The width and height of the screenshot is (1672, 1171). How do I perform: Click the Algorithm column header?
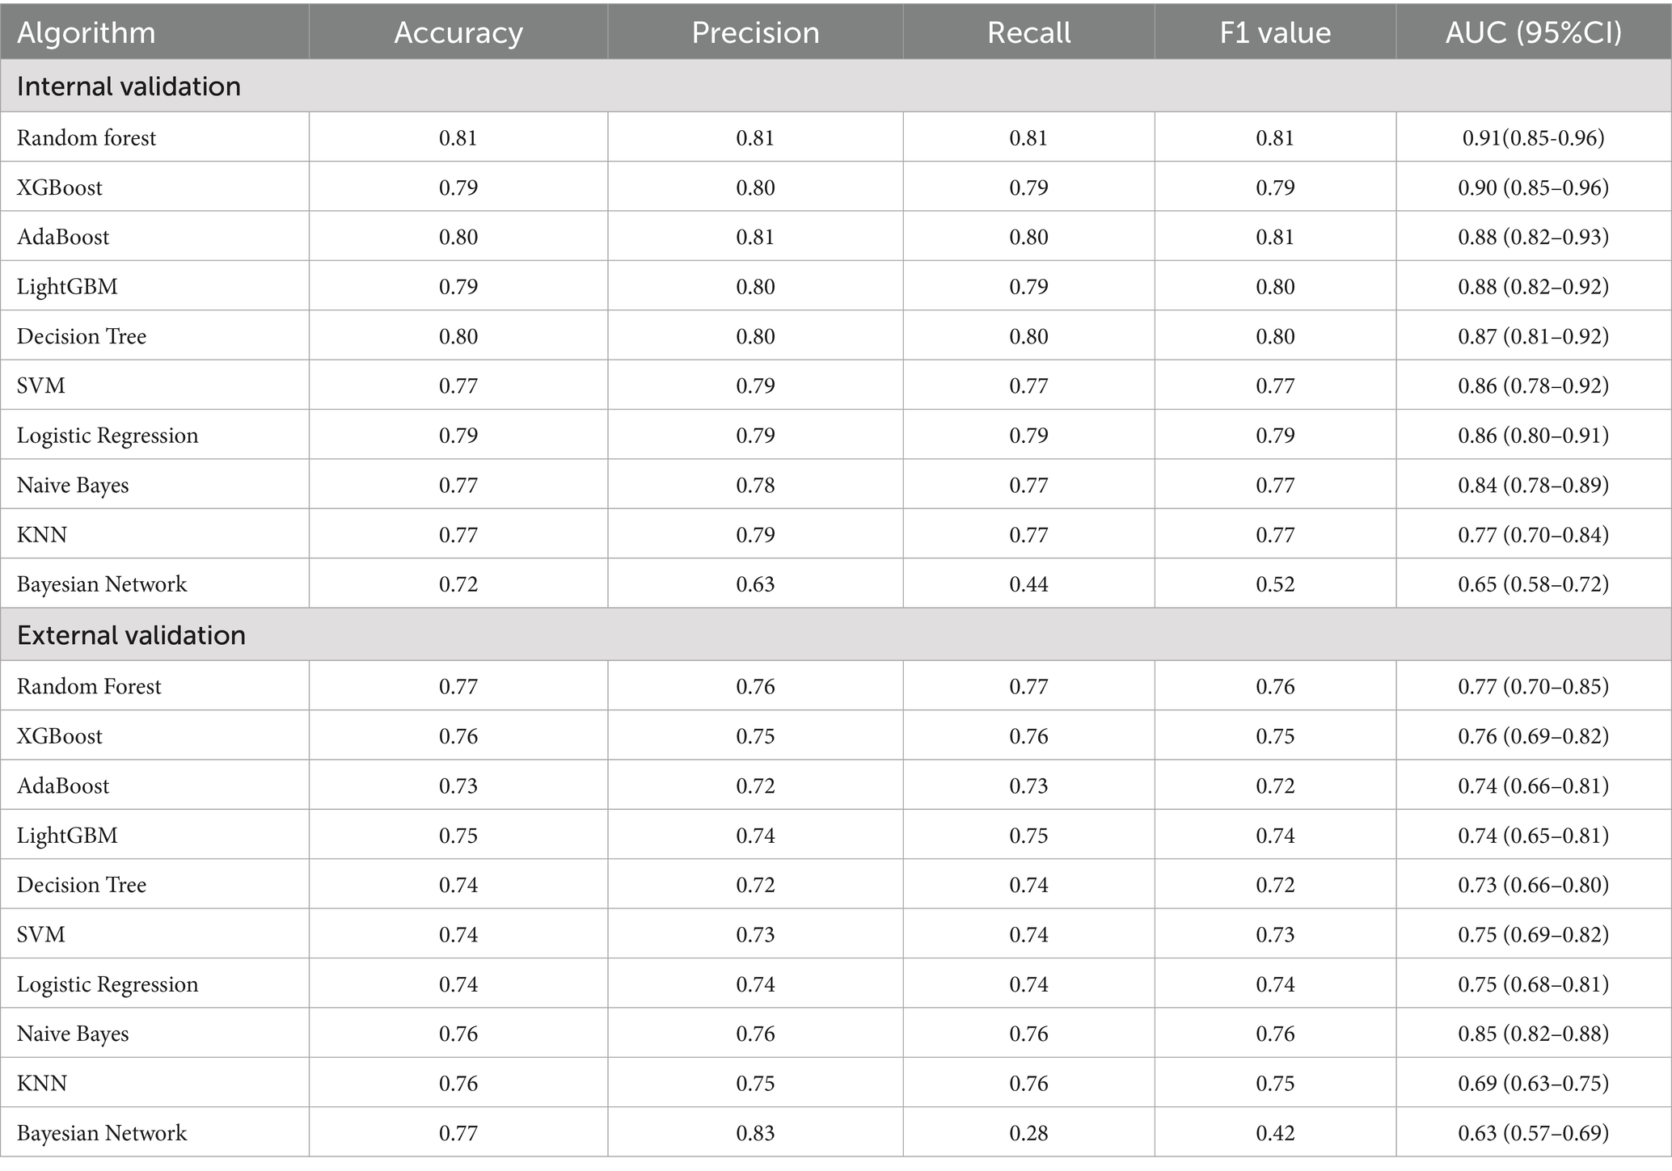[86, 32]
